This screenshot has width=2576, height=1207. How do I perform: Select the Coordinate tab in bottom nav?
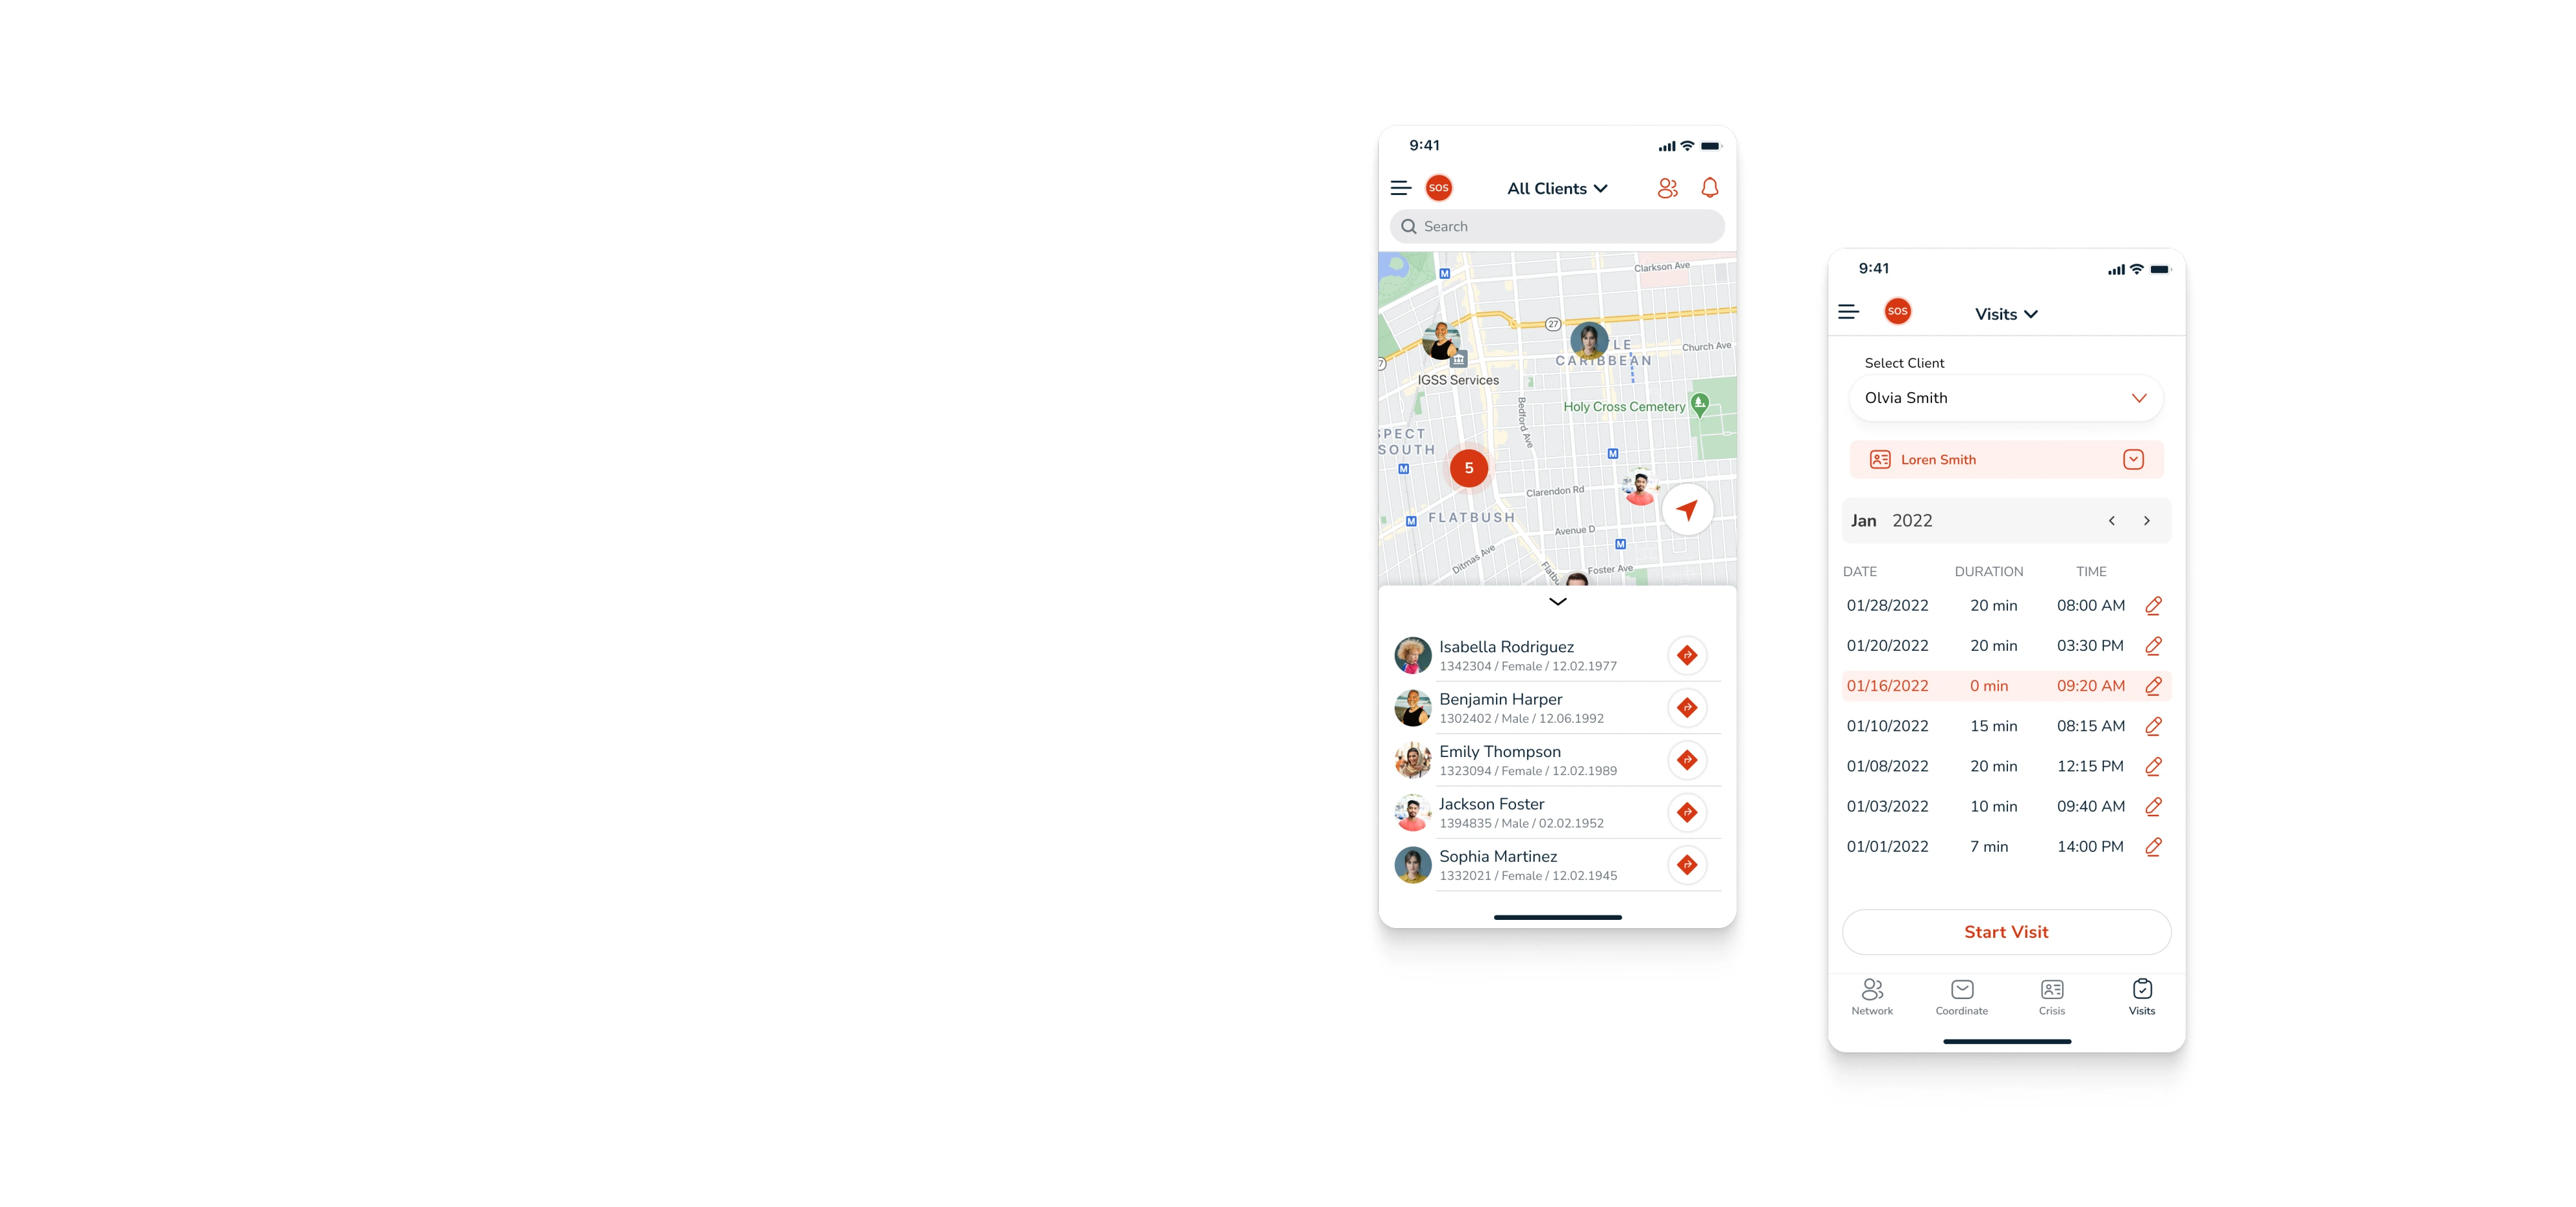click(1962, 996)
